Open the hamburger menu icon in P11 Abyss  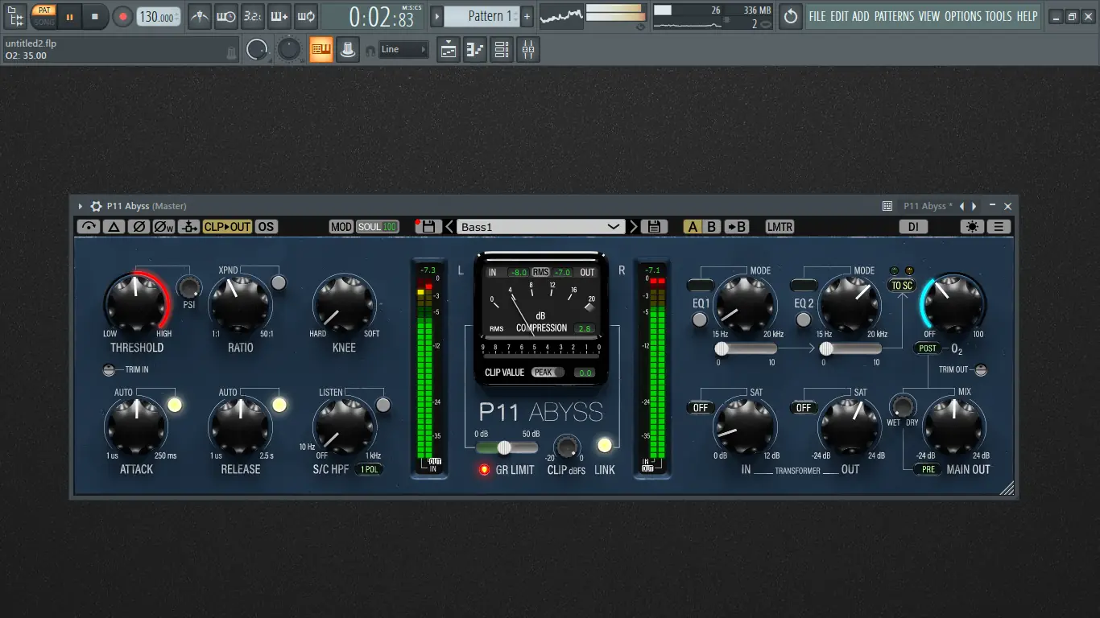pyautogui.click(x=999, y=227)
